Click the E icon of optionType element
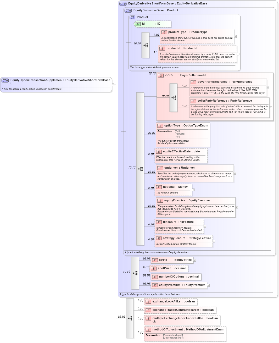Viewport: 279px width, 343px height. point(160,126)
